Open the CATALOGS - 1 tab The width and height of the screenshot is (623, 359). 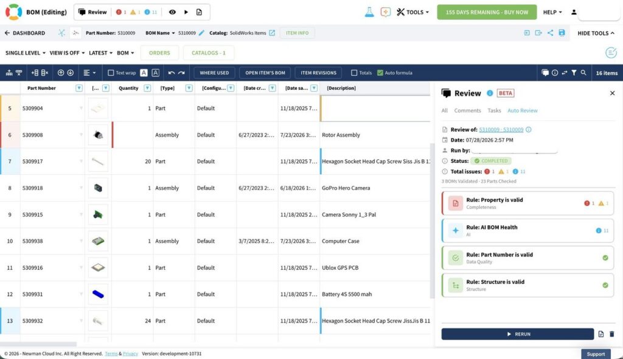click(208, 53)
